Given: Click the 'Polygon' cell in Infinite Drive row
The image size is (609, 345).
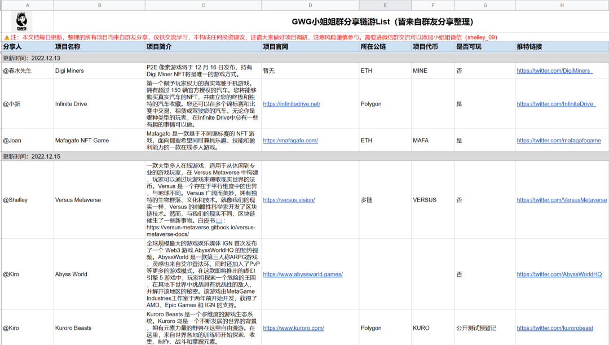Looking at the screenshot, I should (385, 104).
